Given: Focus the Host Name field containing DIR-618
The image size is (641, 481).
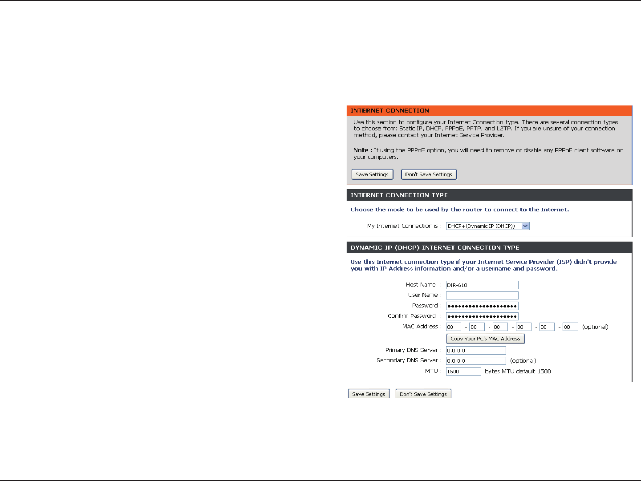Looking at the screenshot, I should coord(482,285).
